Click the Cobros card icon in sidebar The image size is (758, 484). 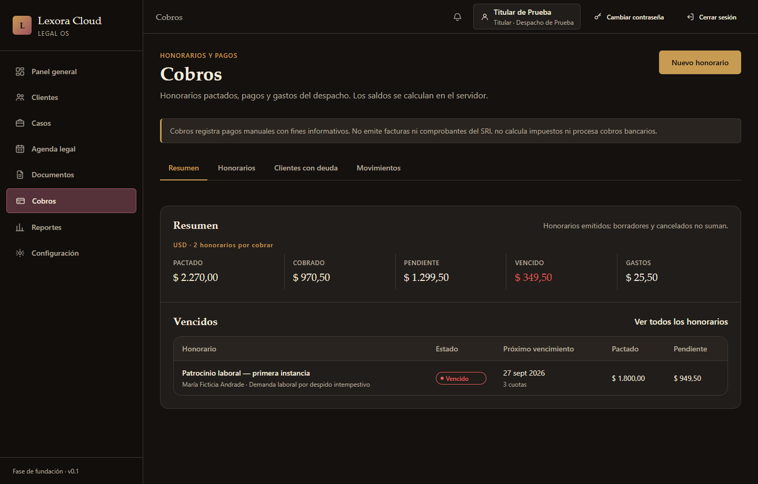(x=21, y=201)
